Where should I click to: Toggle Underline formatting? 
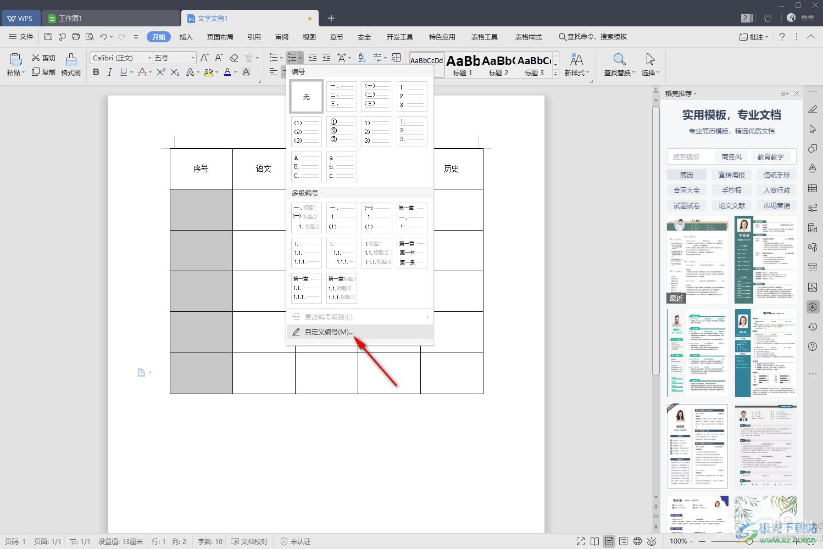coord(123,72)
